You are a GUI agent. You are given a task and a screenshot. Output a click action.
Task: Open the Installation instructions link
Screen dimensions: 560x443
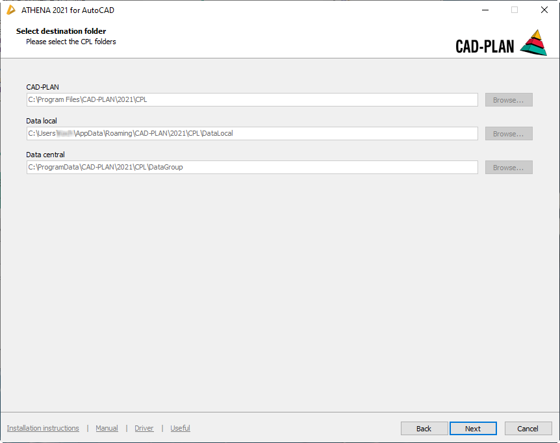coord(43,428)
